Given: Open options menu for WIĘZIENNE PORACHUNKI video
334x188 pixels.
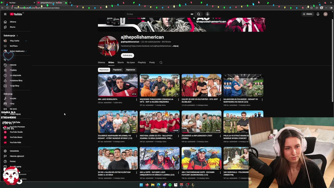Looking at the screenshot, I should point(178,99).
